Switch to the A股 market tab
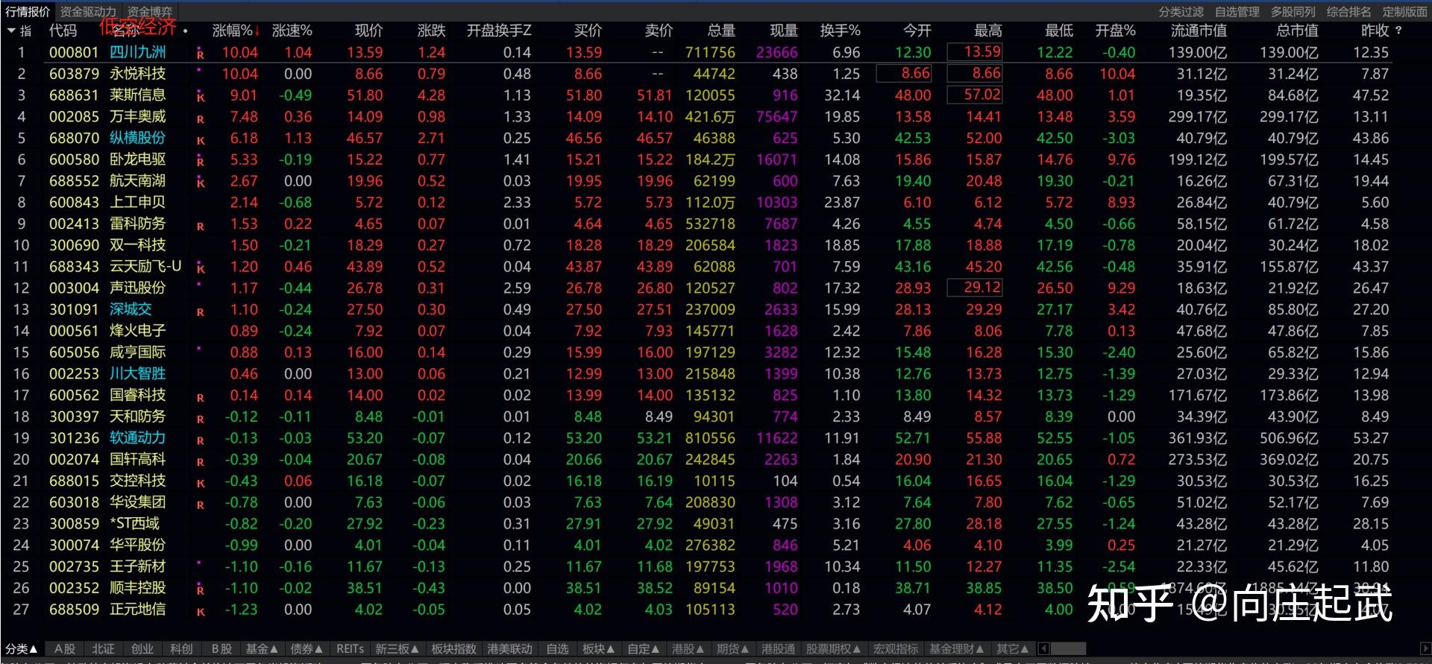 point(65,649)
